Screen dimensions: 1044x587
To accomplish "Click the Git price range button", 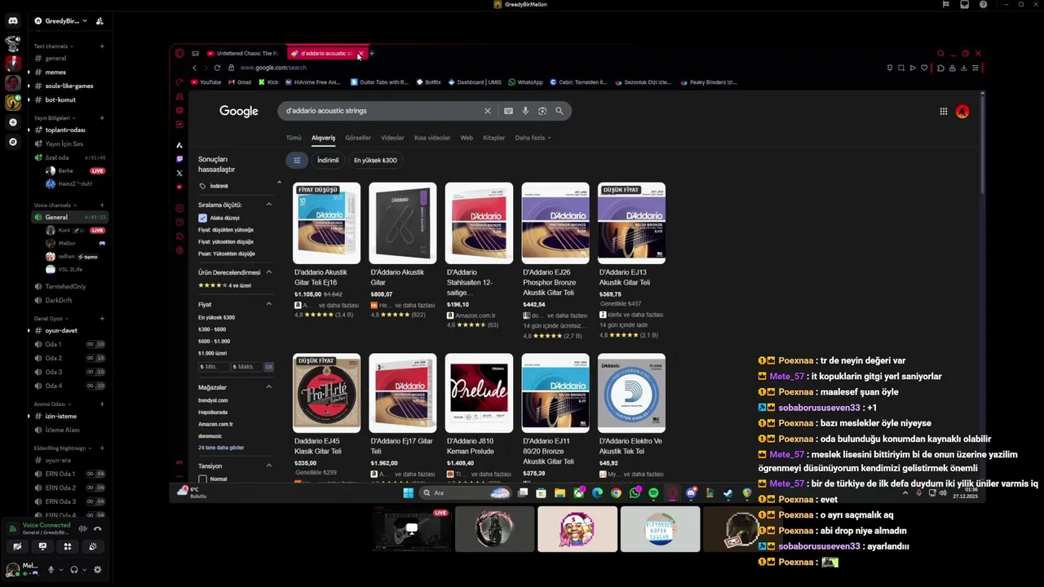I will [268, 367].
